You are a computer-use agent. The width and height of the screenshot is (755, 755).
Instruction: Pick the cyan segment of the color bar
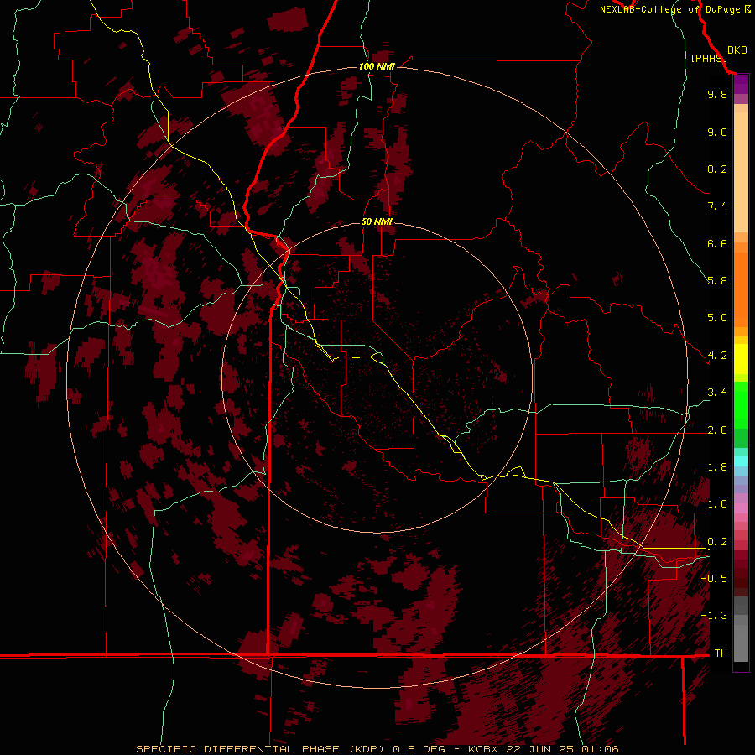(x=741, y=461)
